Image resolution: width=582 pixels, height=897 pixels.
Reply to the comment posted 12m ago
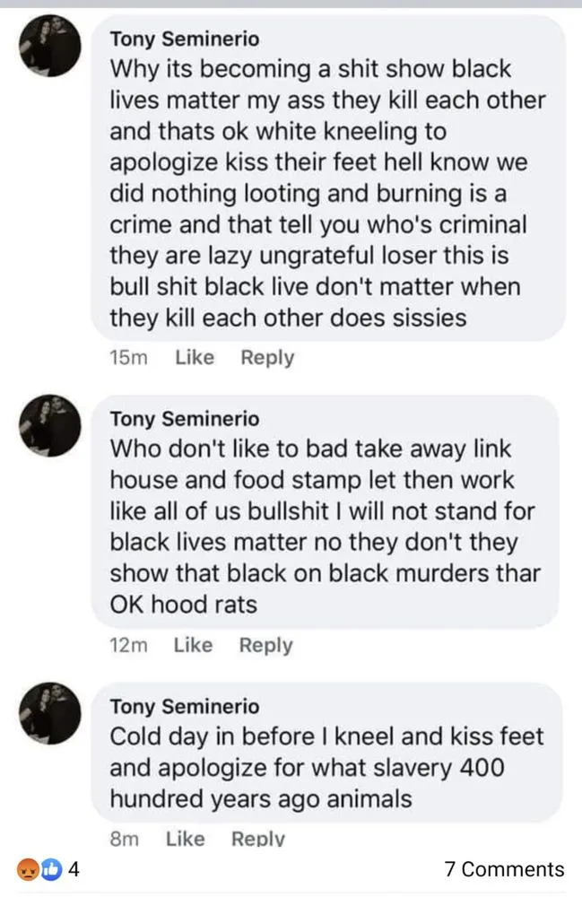[265, 645]
